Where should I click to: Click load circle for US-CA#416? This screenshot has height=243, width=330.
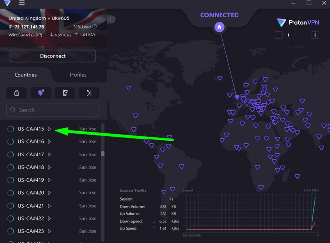(10, 142)
